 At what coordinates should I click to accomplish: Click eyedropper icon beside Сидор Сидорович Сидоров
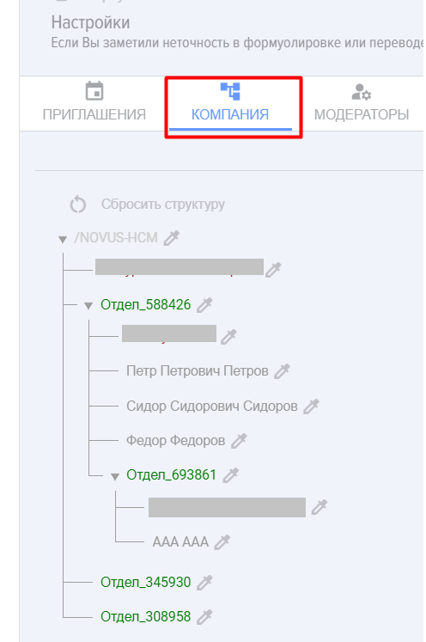point(311,407)
